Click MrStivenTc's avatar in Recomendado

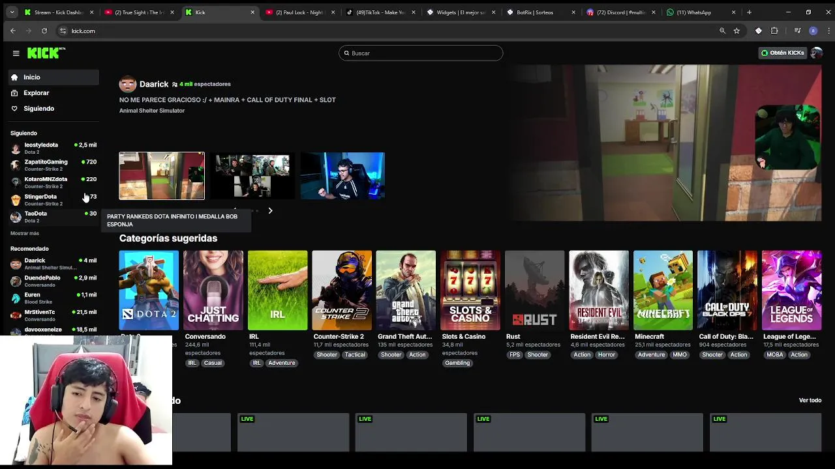coord(16,316)
